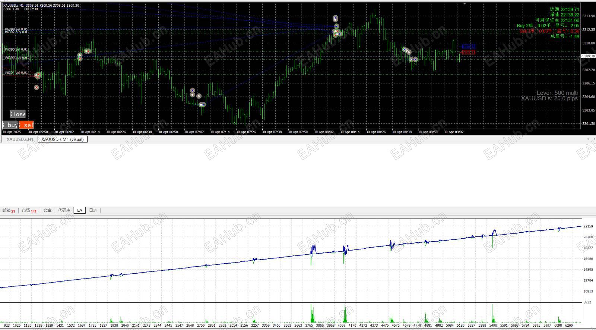This screenshot has width=596, height=330.
Task: Click the XAUUSD.s: 20.0 pips spread label
Action: click(549, 98)
